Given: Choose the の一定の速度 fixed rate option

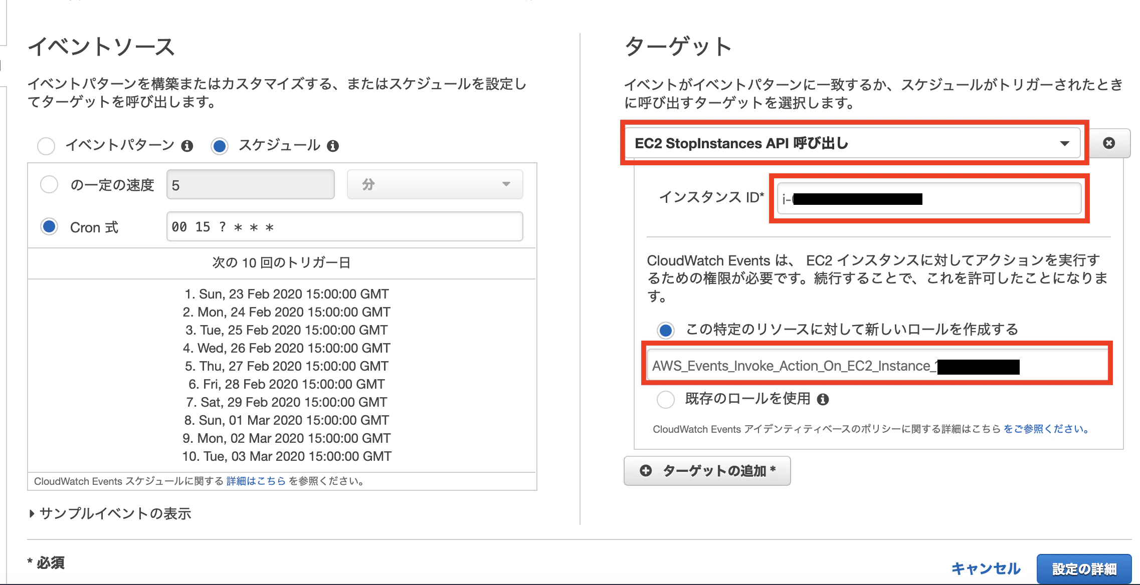Looking at the screenshot, I should pyautogui.click(x=49, y=184).
